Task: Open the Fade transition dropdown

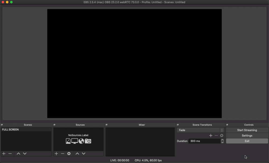Action: [x=200, y=130]
